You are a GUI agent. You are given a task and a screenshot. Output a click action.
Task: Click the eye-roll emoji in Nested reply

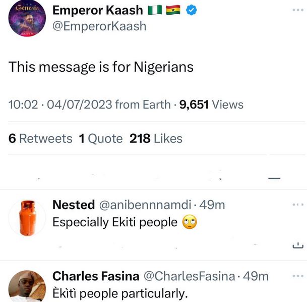pos(189,222)
